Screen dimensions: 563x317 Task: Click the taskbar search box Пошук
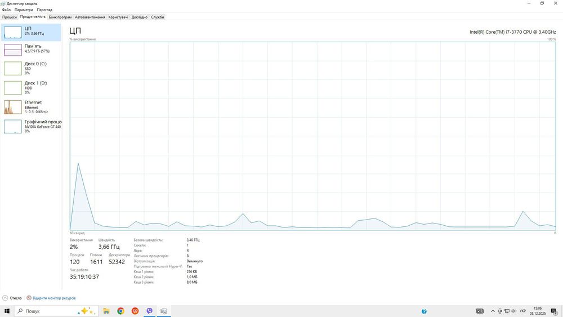(x=56, y=311)
